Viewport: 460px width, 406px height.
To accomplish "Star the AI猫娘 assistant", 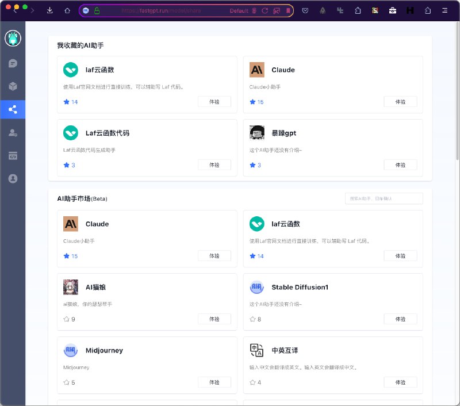I will click(66, 319).
